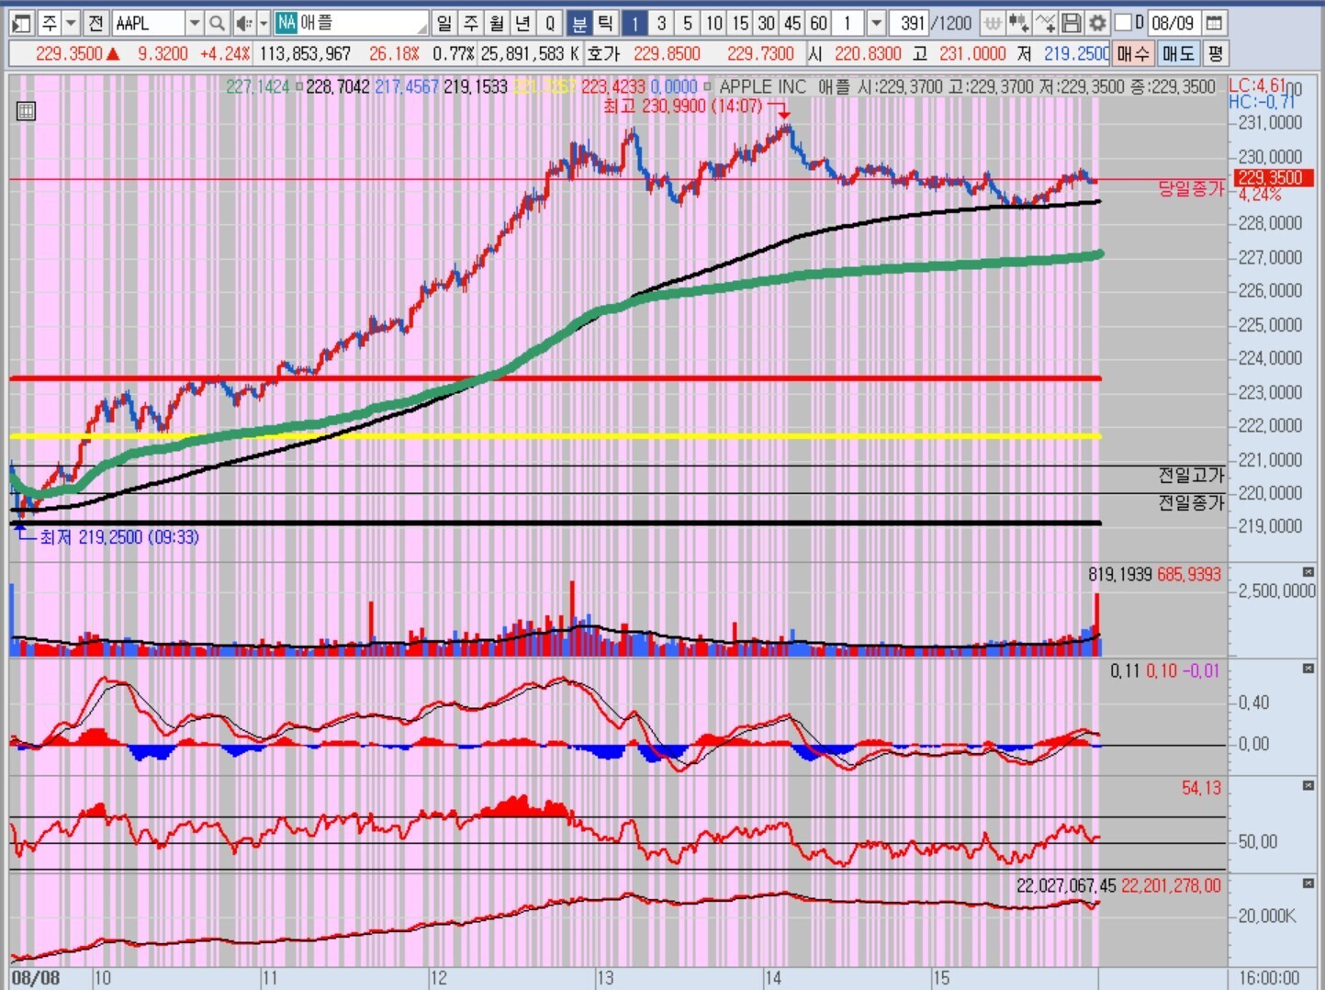Choose the 30-minute interval button
1325x990 pixels.
pos(767,23)
